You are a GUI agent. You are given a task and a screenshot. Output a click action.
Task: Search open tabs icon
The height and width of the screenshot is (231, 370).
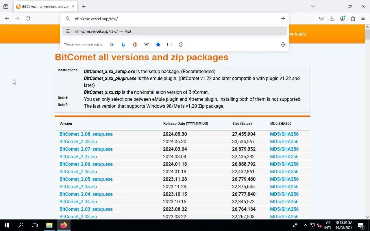(170, 44)
